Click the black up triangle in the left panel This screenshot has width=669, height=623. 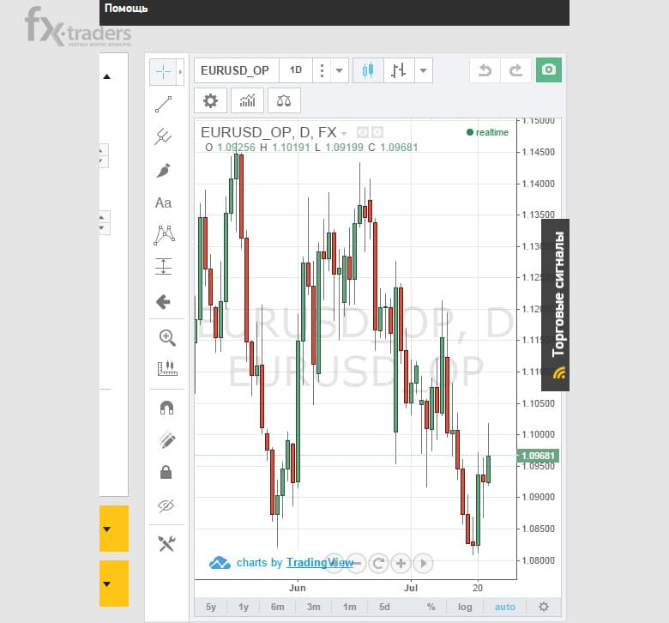pos(106,77)
